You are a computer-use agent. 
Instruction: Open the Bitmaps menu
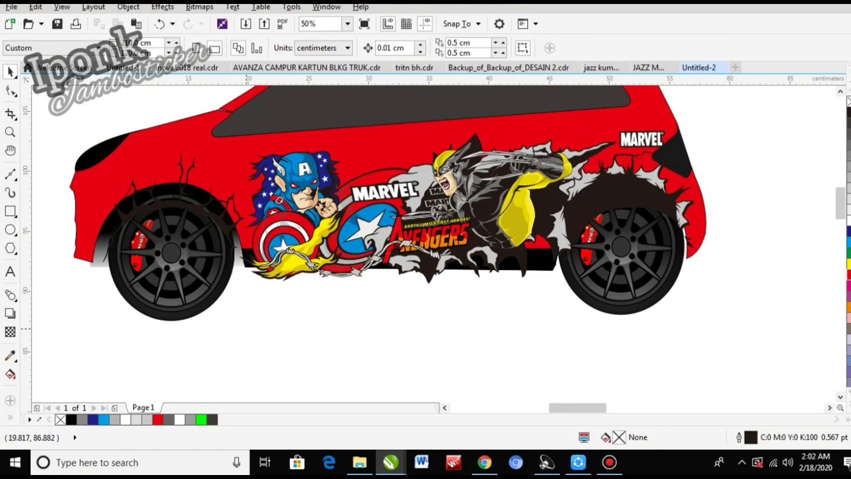pyautogui.click(x=199, y=7)
